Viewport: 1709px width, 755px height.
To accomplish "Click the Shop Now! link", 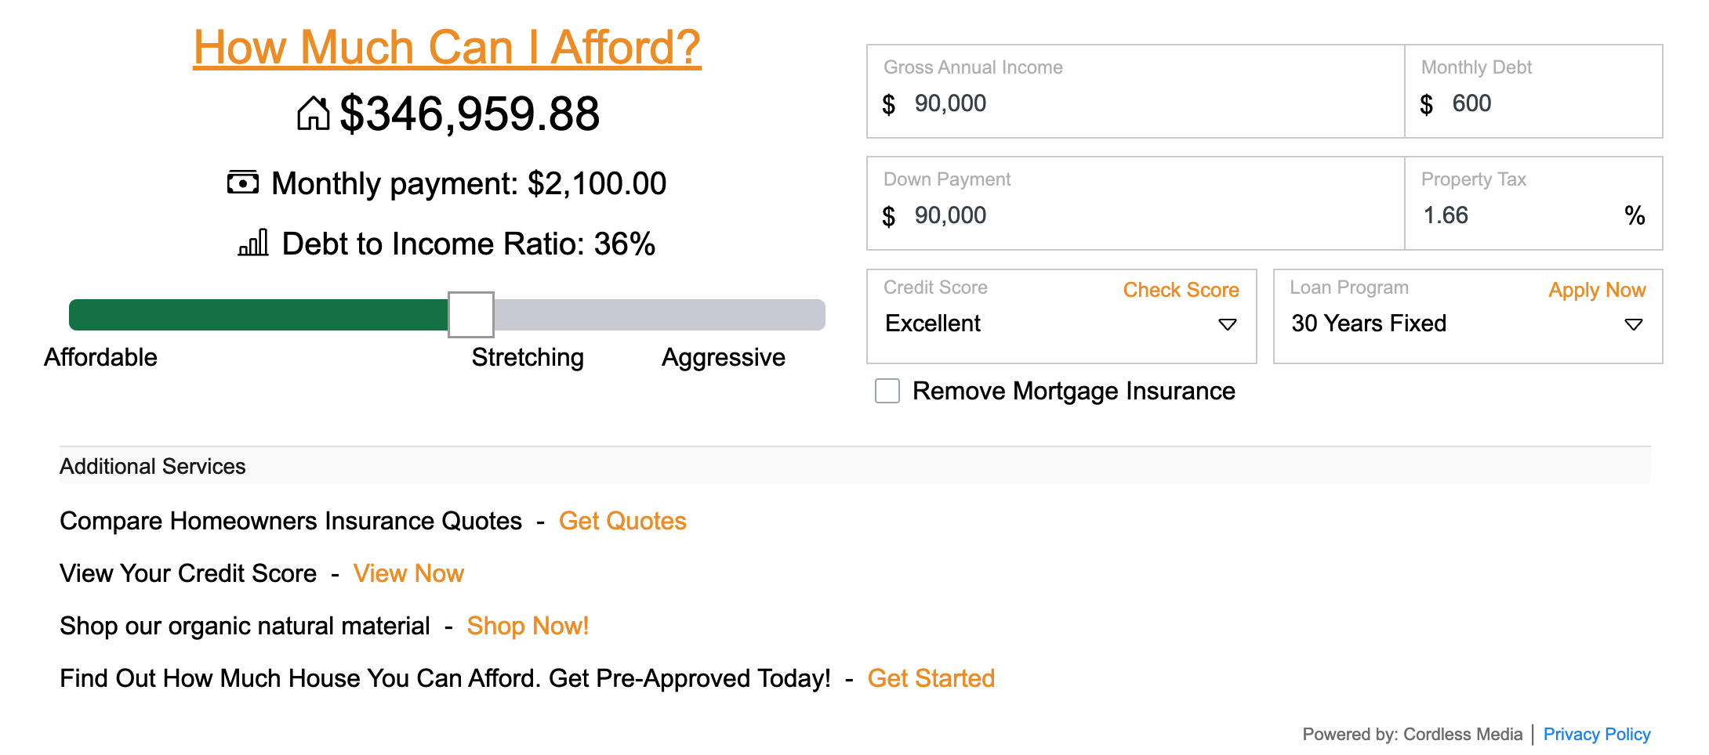I will tap(528, 626).
